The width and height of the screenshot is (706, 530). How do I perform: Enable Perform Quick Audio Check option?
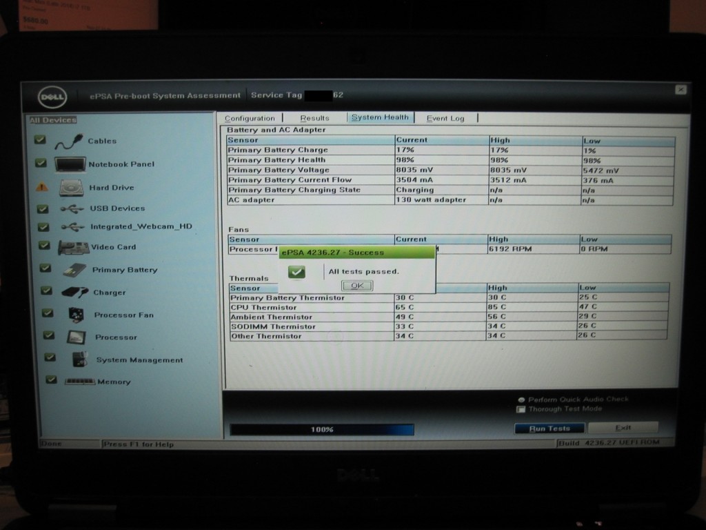tap(521, 400)
